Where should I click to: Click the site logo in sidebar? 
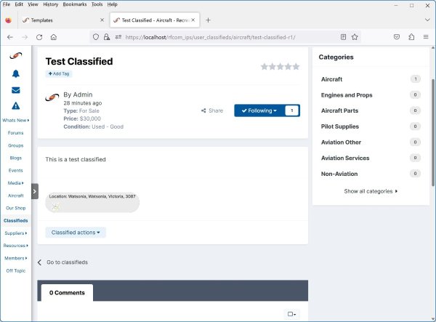(x=15, y=56)
